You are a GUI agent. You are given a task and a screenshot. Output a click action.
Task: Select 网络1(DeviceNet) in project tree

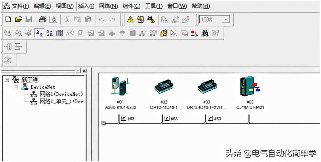(61, 94)
